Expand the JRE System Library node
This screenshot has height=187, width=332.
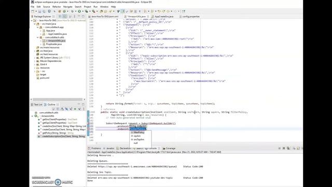[35, 58]
